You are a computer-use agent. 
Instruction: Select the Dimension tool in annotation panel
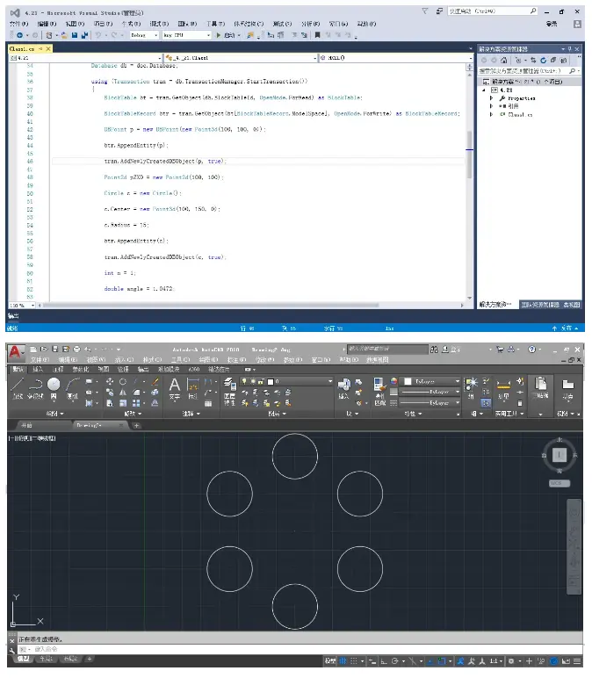tap(193, 385)
